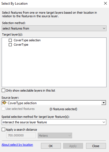Toggle Apply a search distance checkbox
The height and width of the screenshot is (152, 109).
[3, 130]
